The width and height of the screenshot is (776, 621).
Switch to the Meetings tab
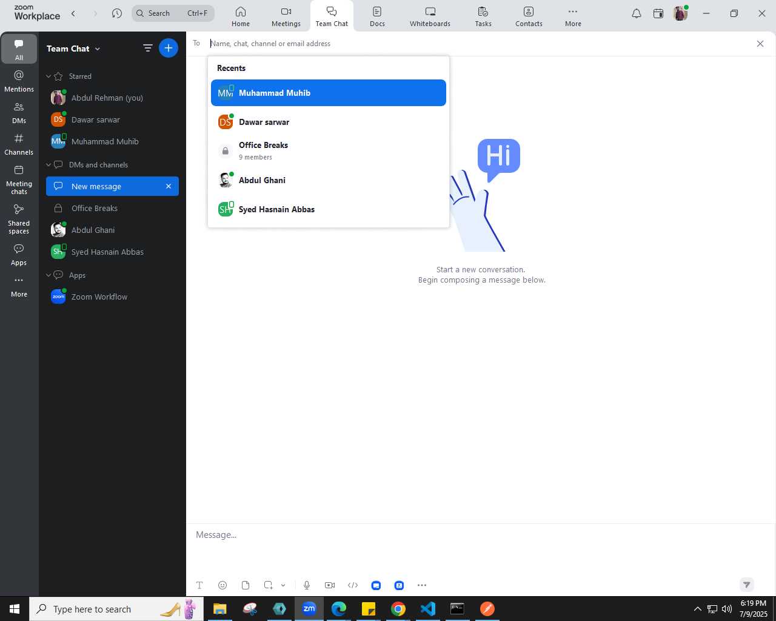coord(286,16)
